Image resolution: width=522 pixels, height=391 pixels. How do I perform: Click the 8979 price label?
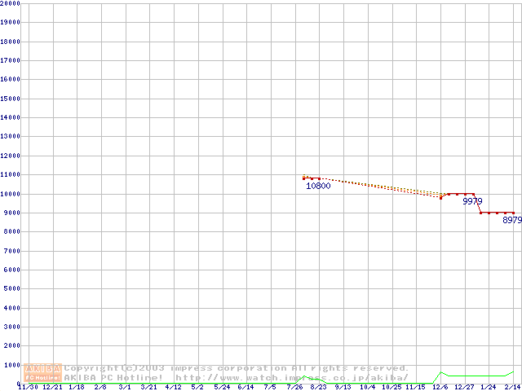pos(512,220)
